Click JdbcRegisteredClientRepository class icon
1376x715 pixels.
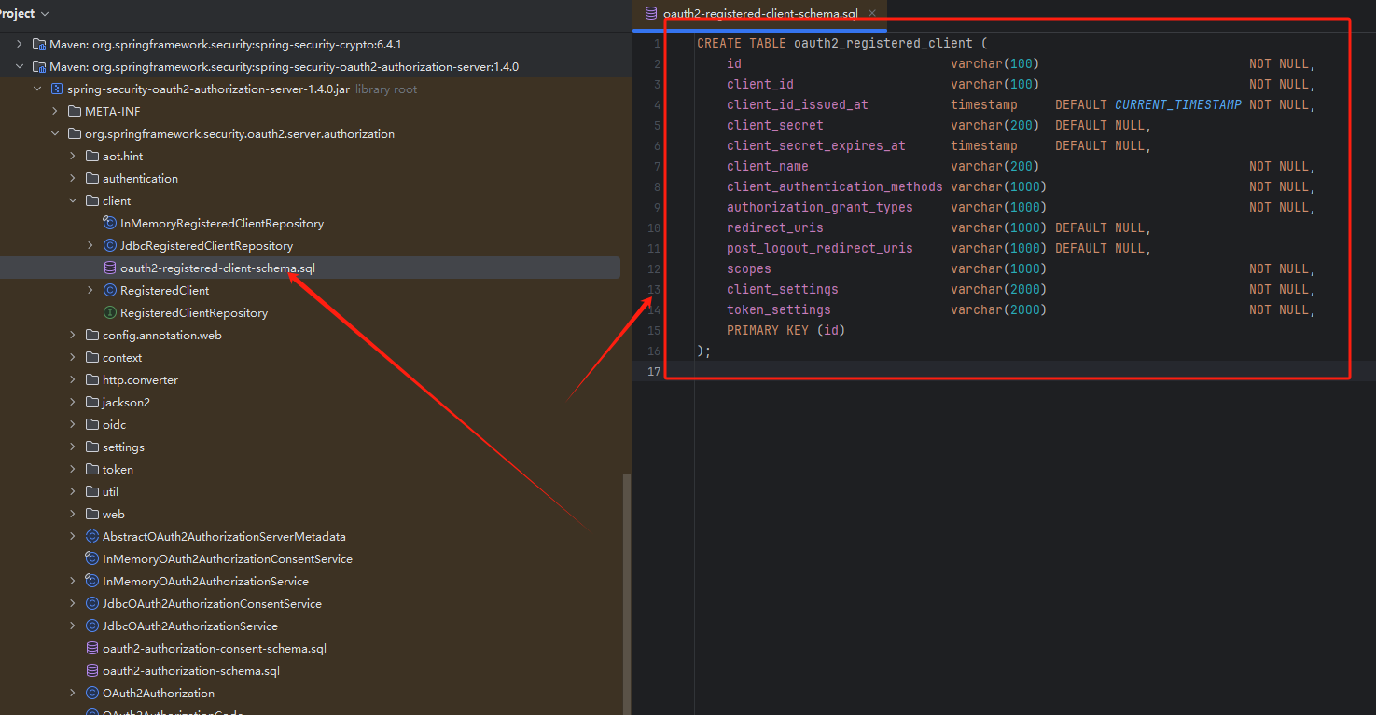click(110, 245)
